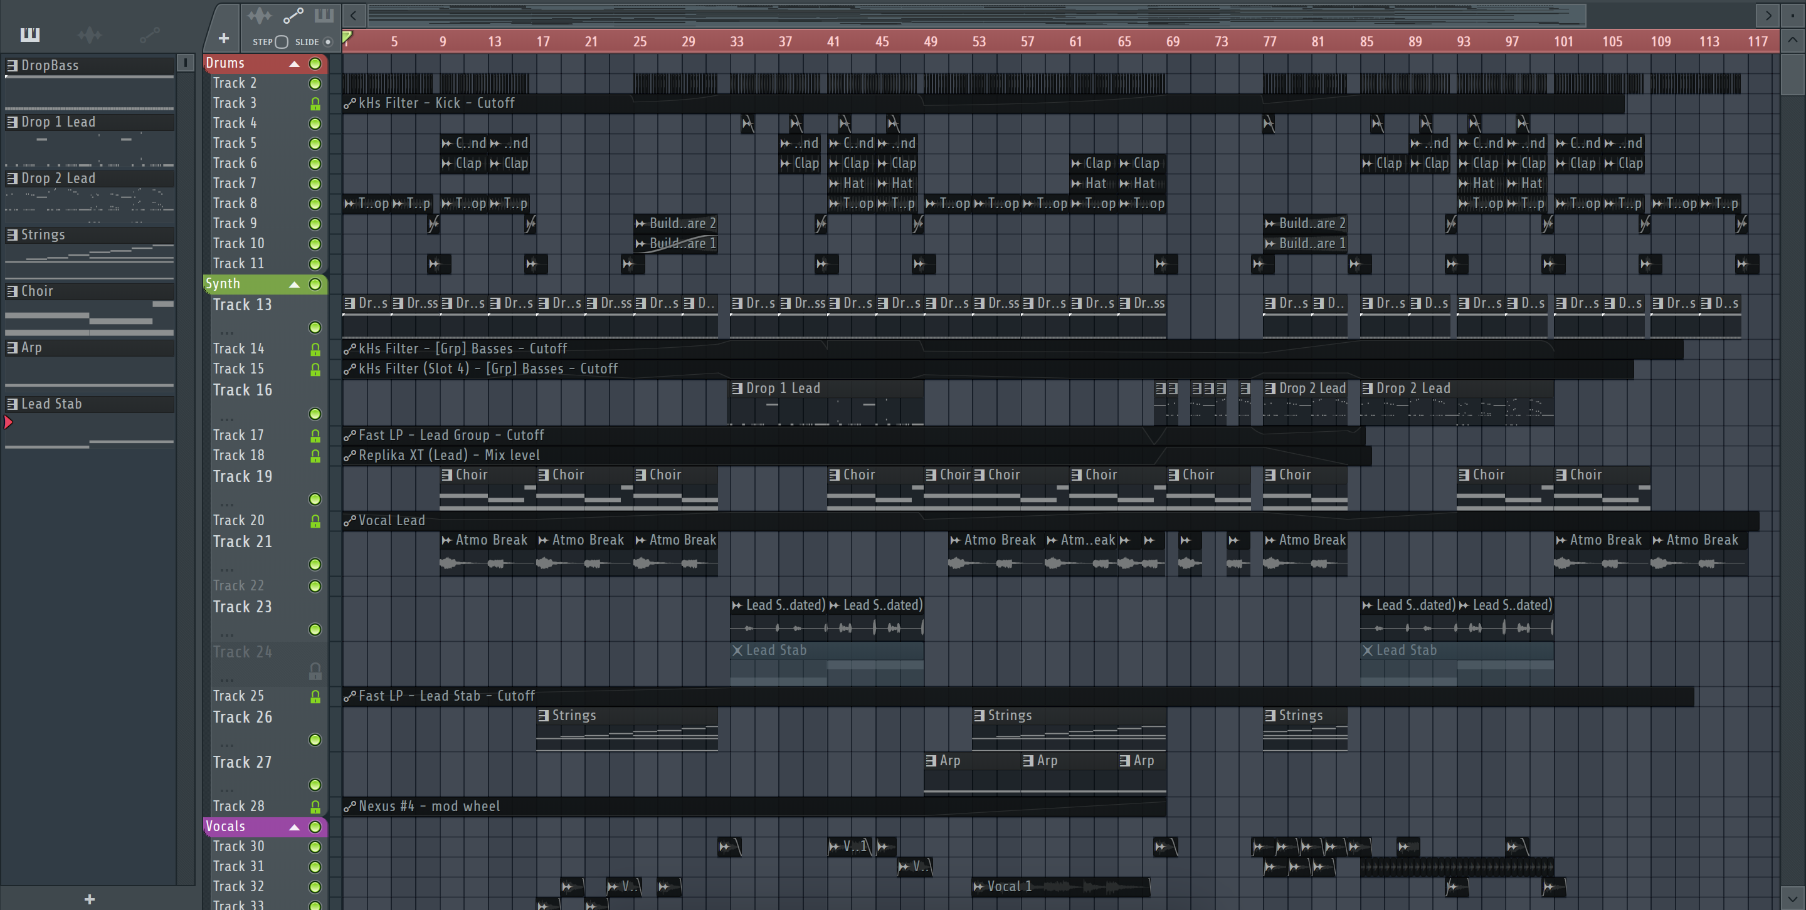
Task: Open Track 19 options via its three dots
Action: click(x=226, y=504)
